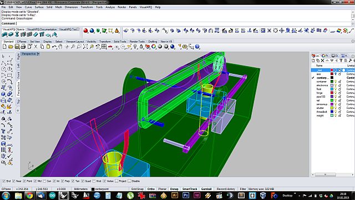Viewport: 355px width, 200px height.
Task: Open the VisualARQ toolbar tabs options button
Action: pyautogui.click(x=78, y=29)
